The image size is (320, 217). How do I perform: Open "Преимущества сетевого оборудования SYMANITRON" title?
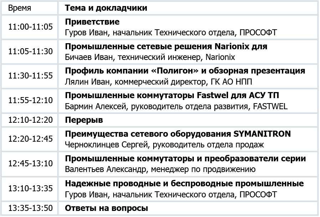click(x=178, y=134)
